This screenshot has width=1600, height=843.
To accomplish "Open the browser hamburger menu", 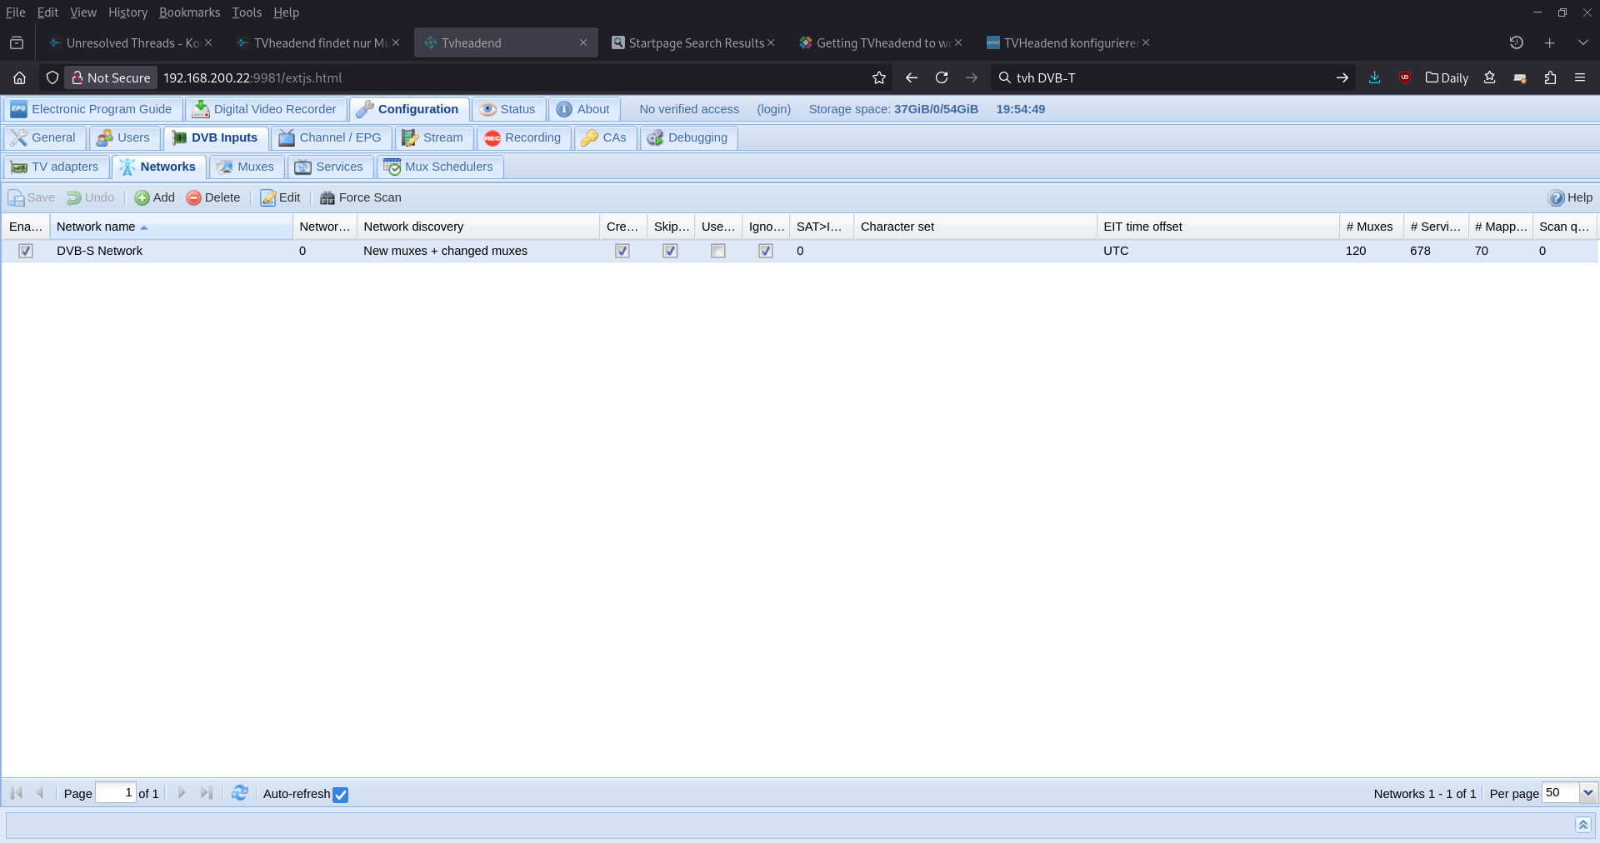I will coord(1580,77).
